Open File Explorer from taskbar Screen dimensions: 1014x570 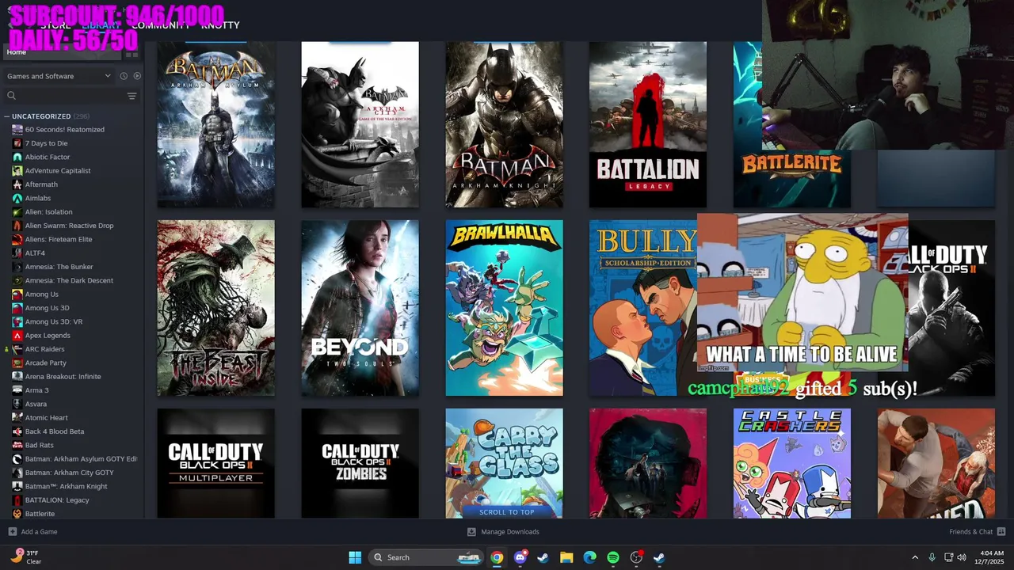(566, 557)
